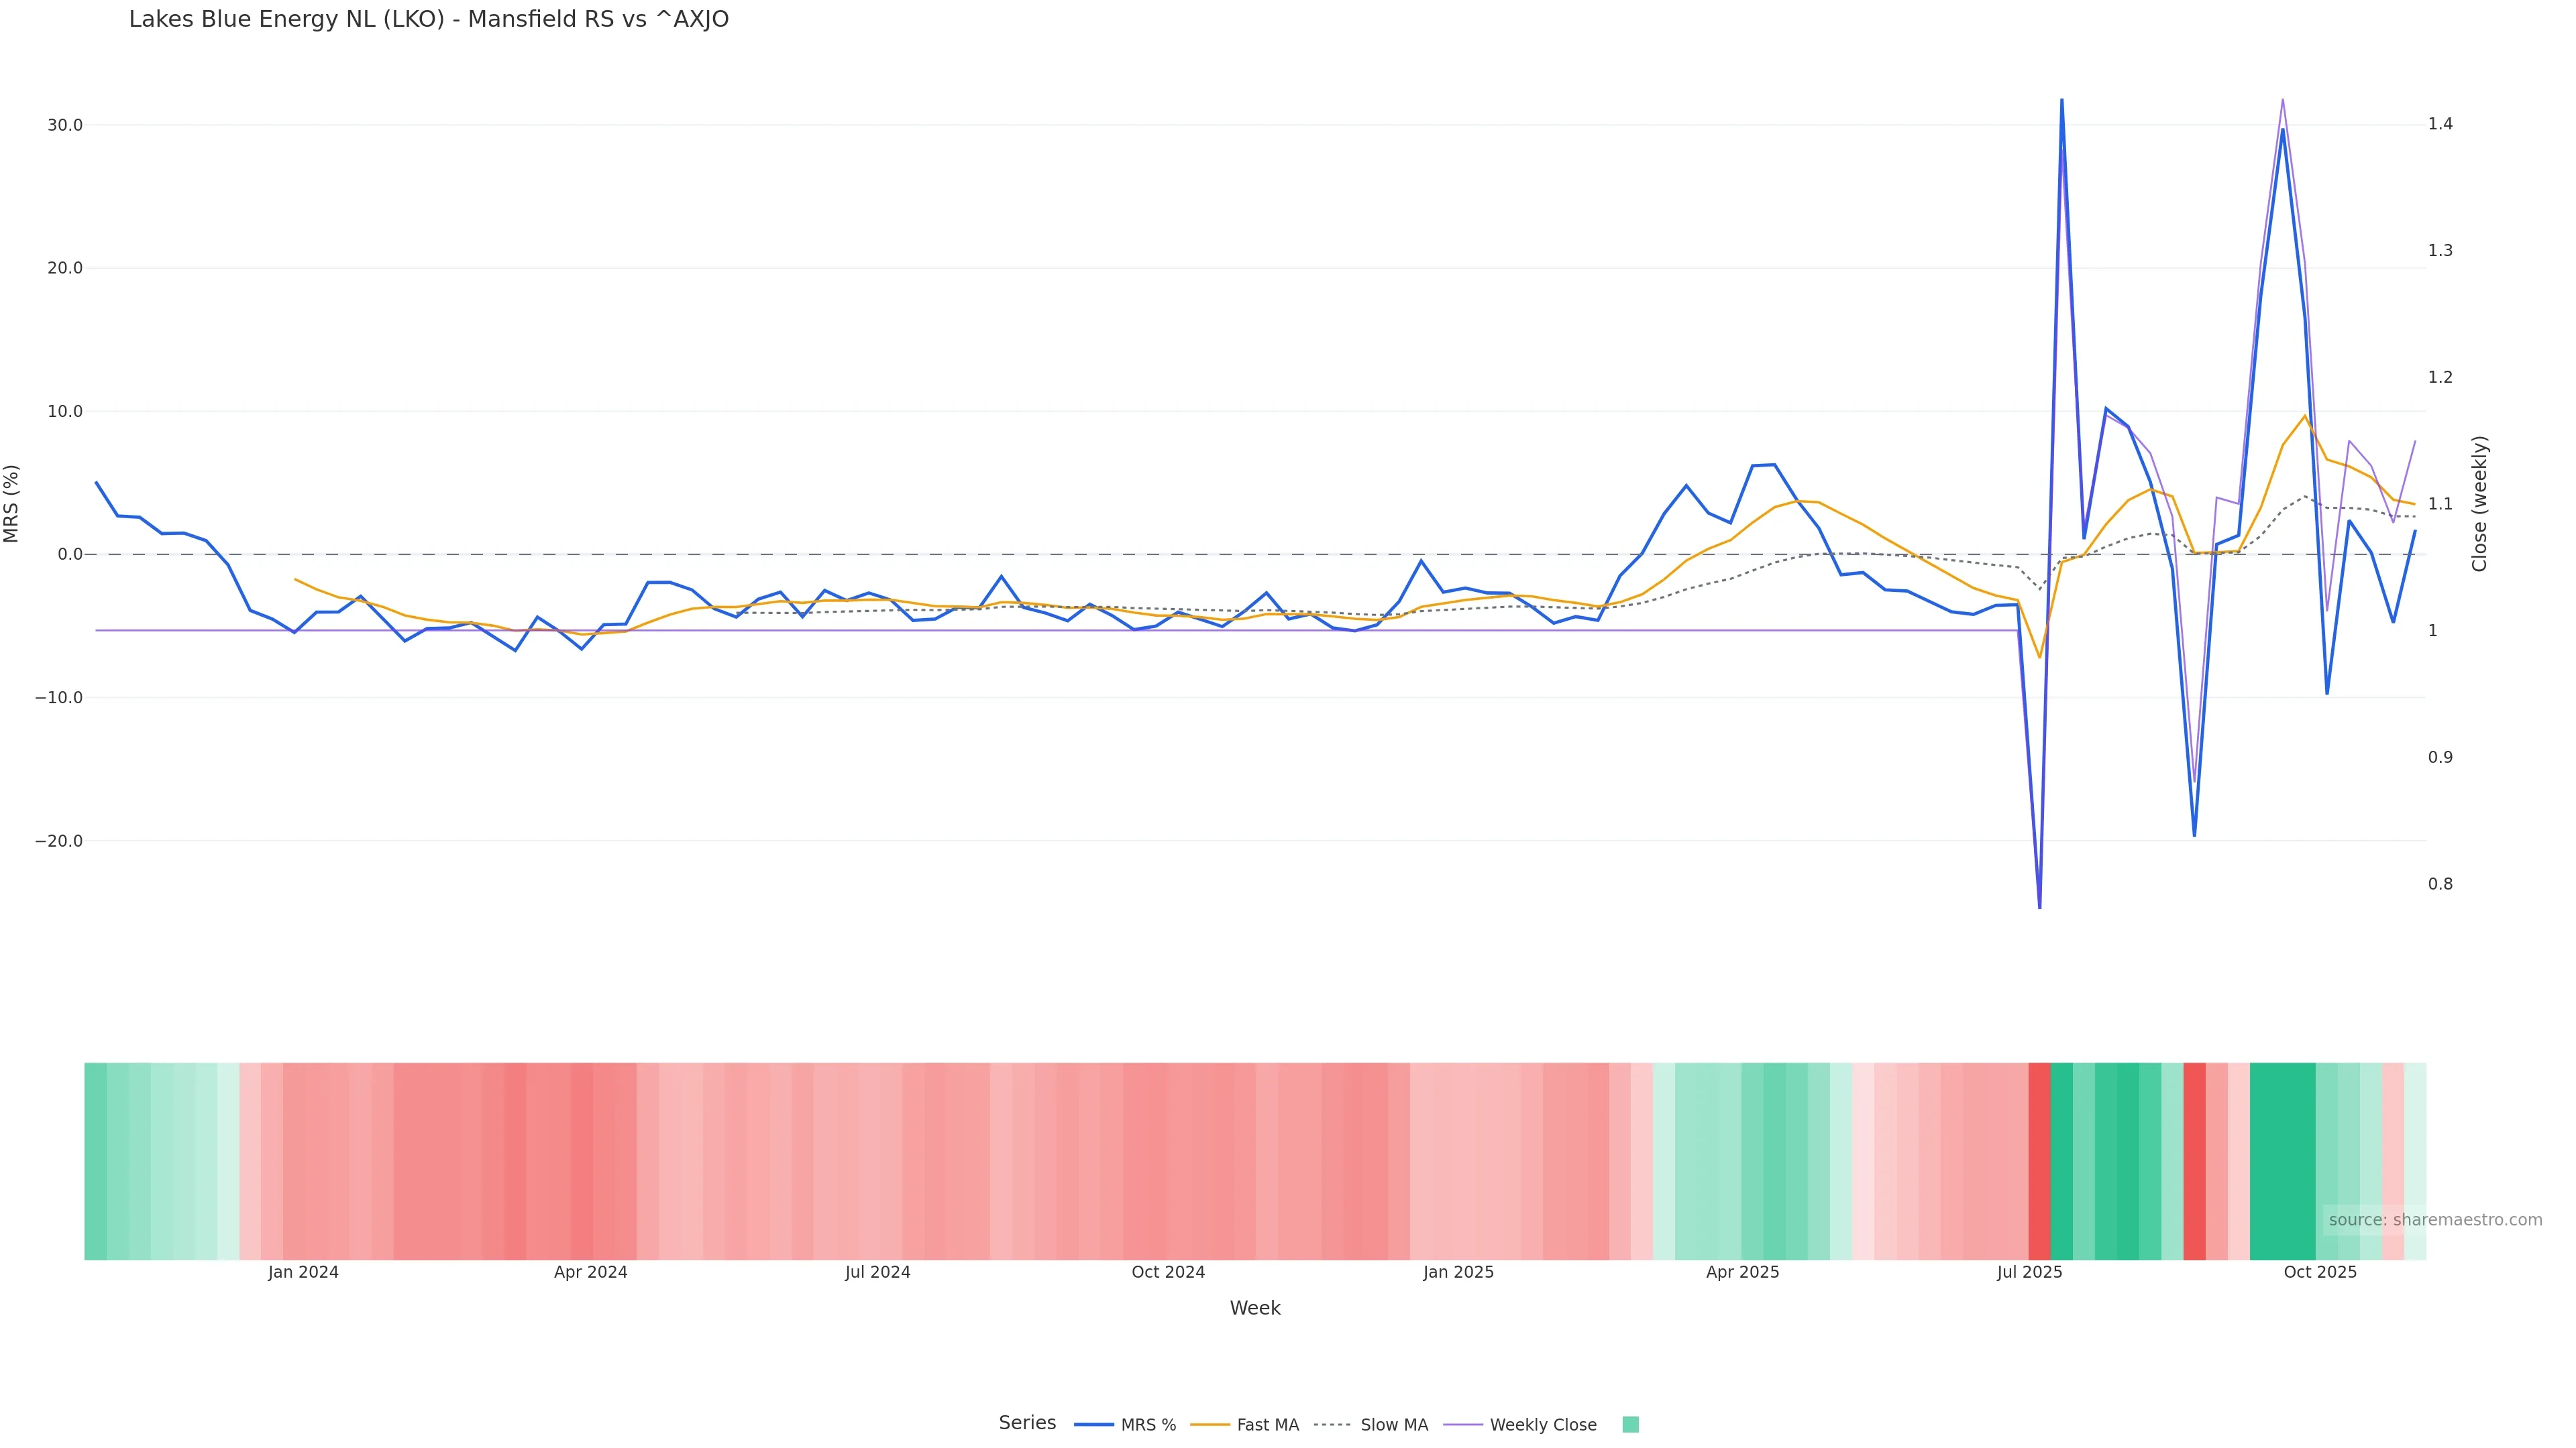
Task: Click the purple Weekly Close legend line icon
Action: point(1463,1425)
